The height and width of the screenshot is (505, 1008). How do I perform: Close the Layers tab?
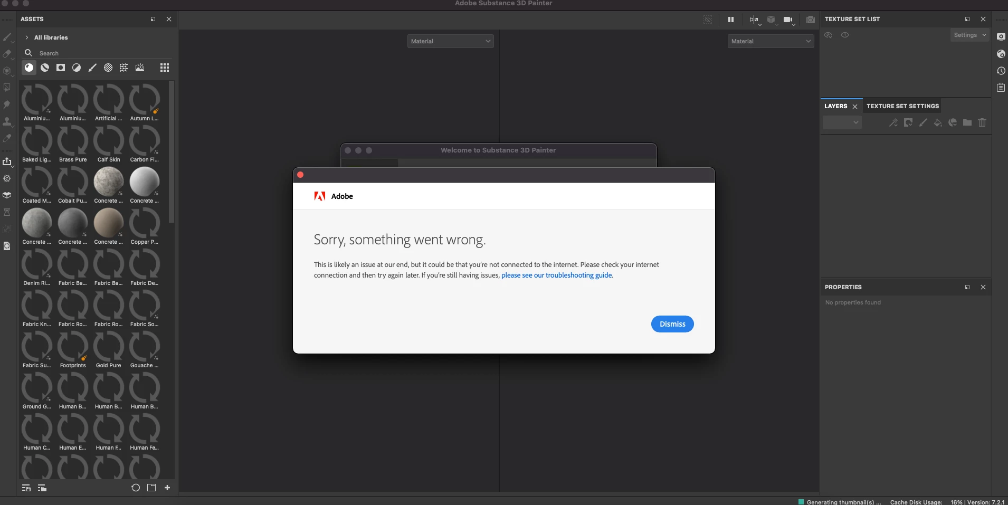855,107
